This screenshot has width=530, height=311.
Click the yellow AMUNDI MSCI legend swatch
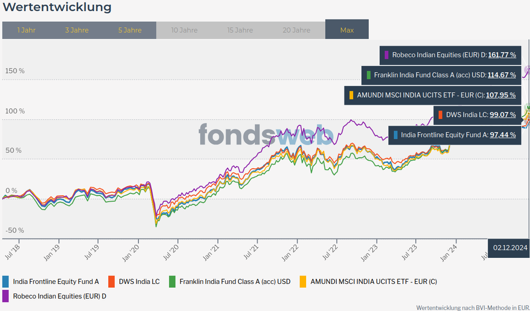[303, 281]
